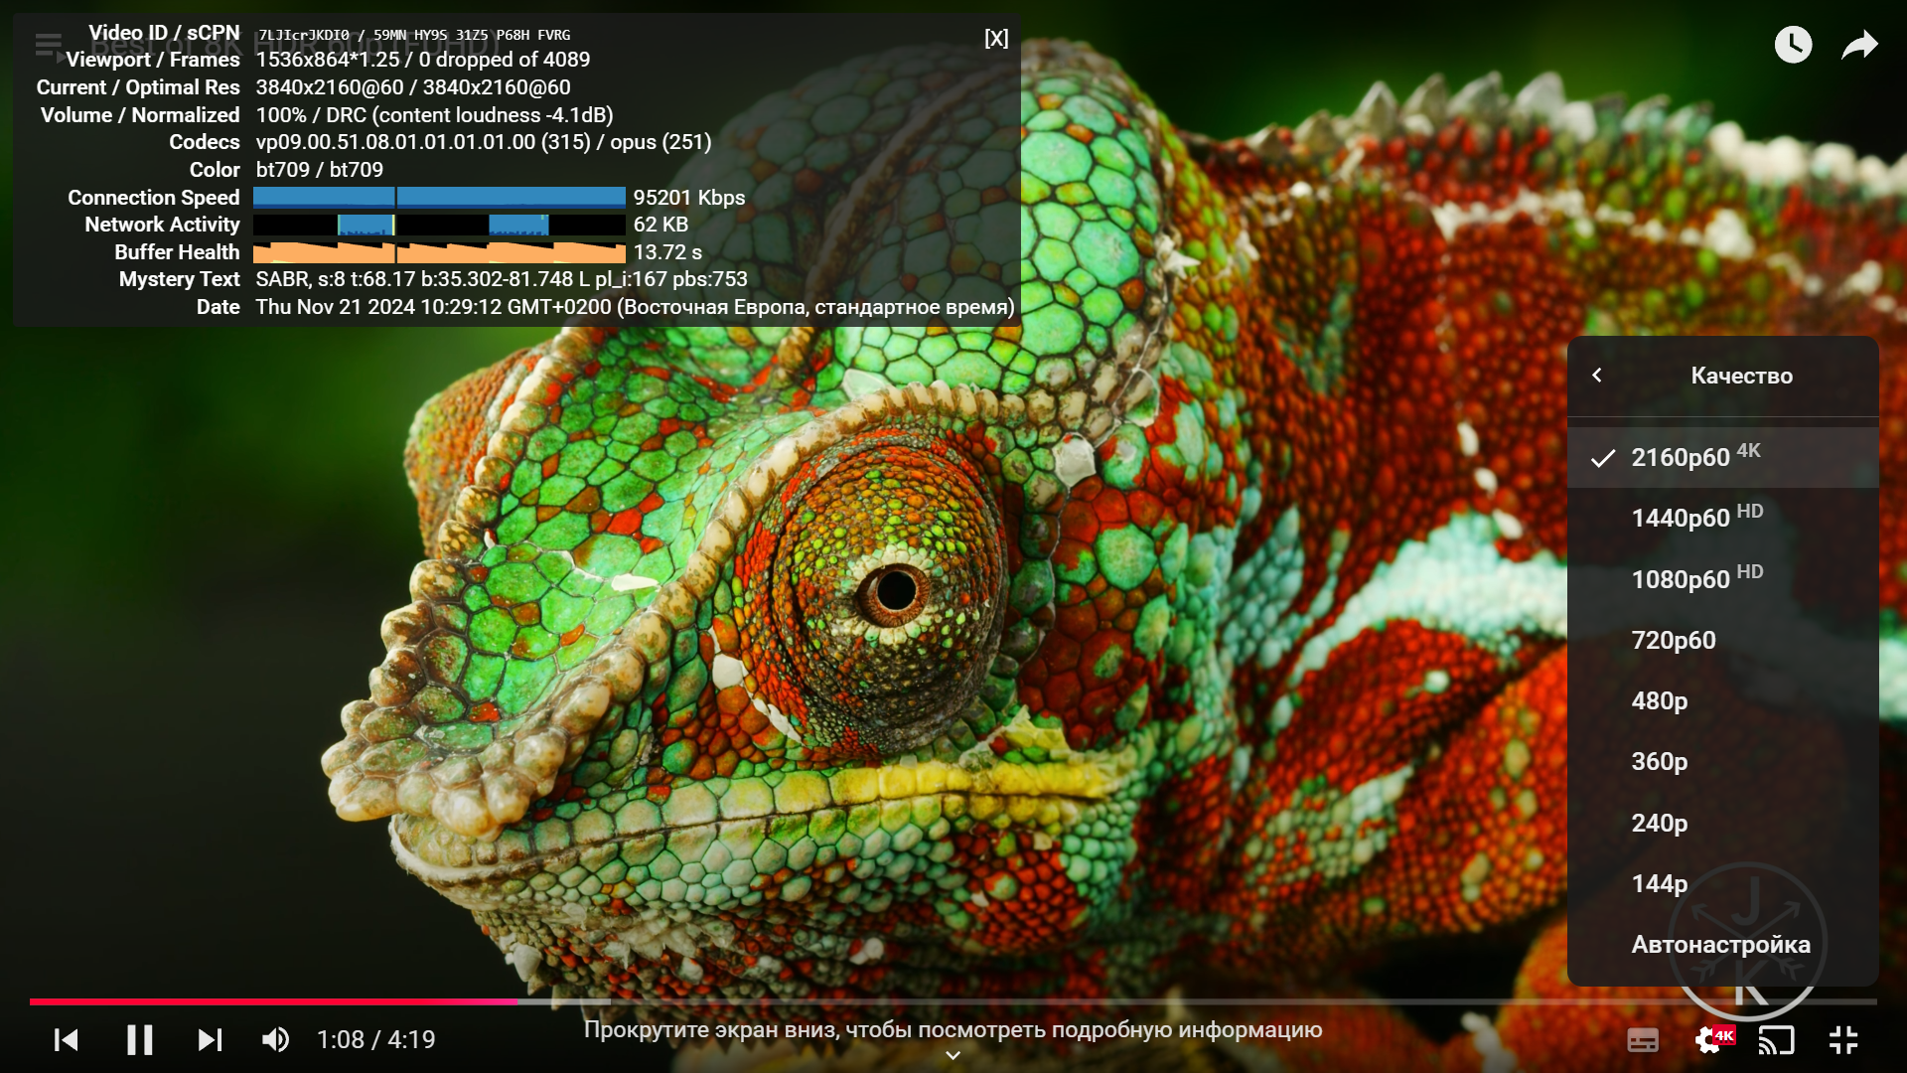Screen dimensions: 1907x1073
Task: Close the stats overlay with [X]
Action: pyautogui.click(x=996, y=38)
